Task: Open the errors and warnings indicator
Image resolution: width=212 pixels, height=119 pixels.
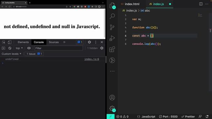Action: click(x=123, y=117)
